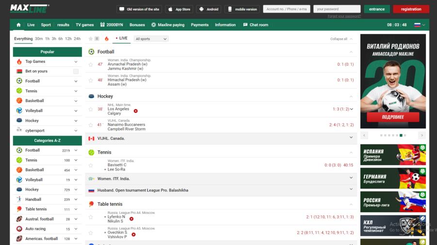Favorite the Arunachal Pradesh match star
Image resolution: width=437 pixels, height=245 pixels.
point(91,64)
